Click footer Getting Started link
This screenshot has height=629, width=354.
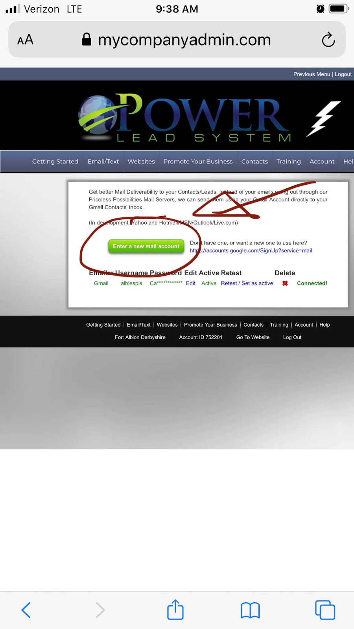point(103,325)
